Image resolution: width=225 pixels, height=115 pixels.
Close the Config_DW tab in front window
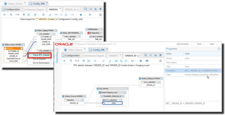107,49
